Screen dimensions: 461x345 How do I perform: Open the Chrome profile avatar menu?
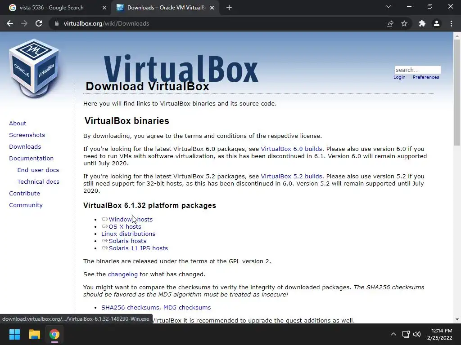(x=437, y=23)
